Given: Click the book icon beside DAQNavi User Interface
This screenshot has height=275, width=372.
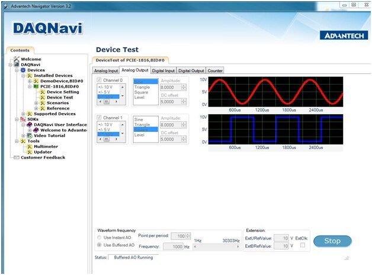Looking at the screenshot, I should pyautogui.click(x=30, y=125).
